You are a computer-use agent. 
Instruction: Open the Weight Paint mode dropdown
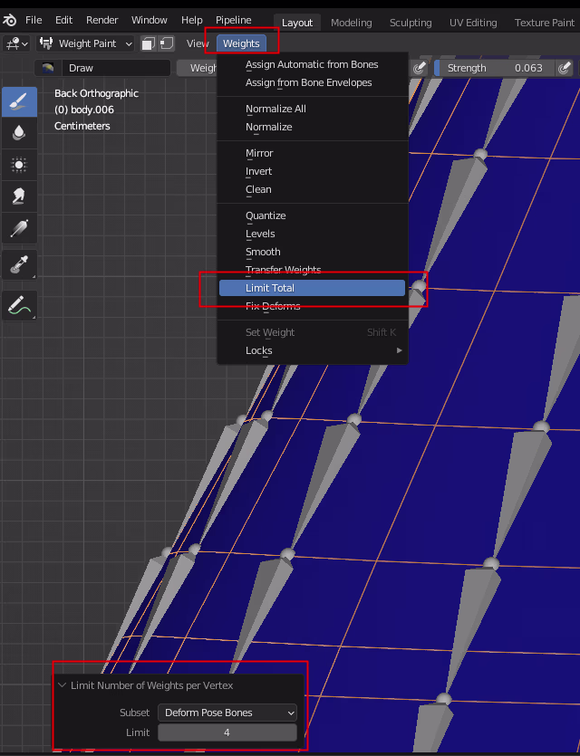(86, 43)
